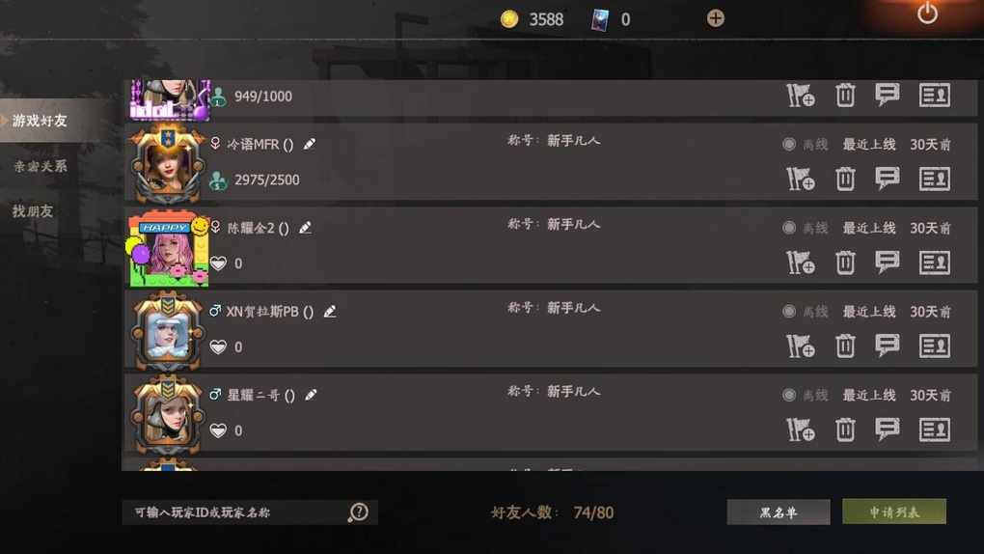Edit remark pencil next to XN贺拉斯PB
The image size is (984, 554).
[x=330, y=311]
